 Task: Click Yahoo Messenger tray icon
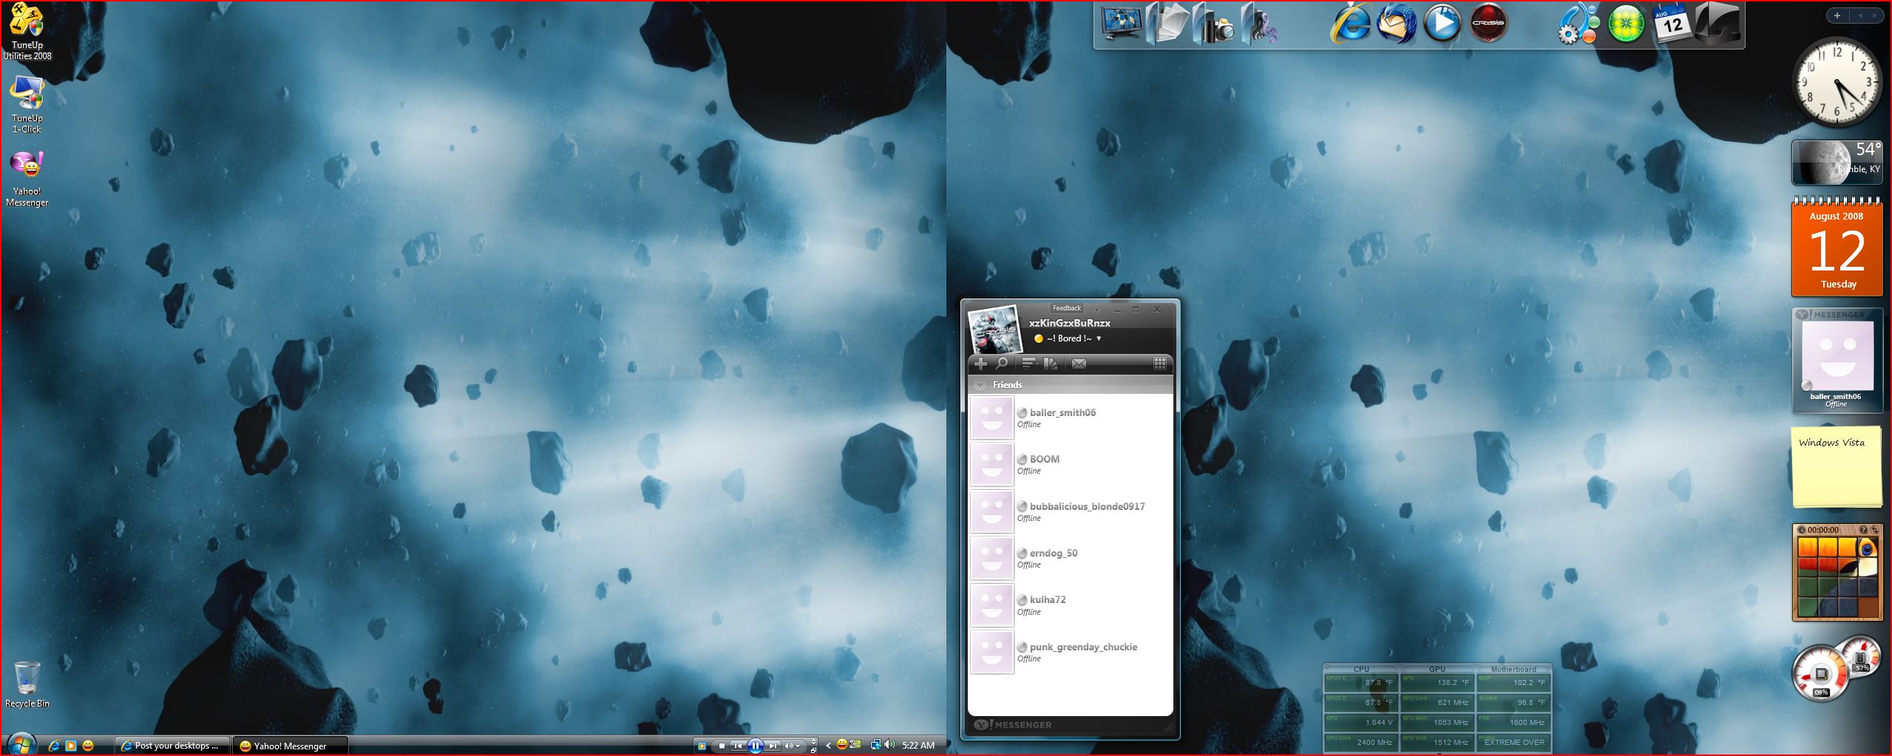coord(841,745)
